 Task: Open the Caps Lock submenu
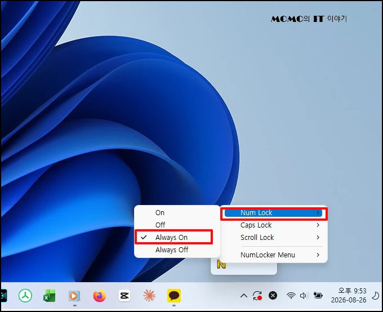tap(274, 225)
